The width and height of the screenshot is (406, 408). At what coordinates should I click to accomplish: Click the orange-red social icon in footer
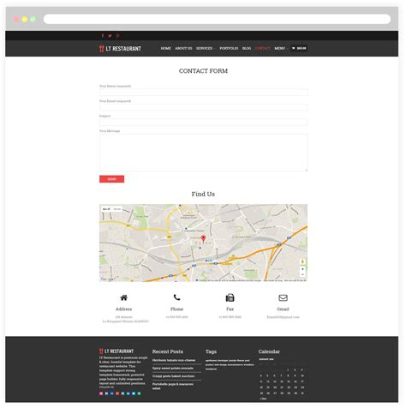(x=117, y=393)
